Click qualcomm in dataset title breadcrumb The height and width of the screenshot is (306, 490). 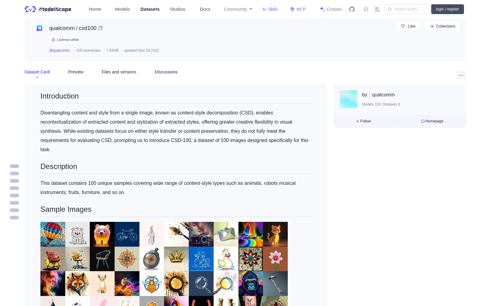pos(62,28)
